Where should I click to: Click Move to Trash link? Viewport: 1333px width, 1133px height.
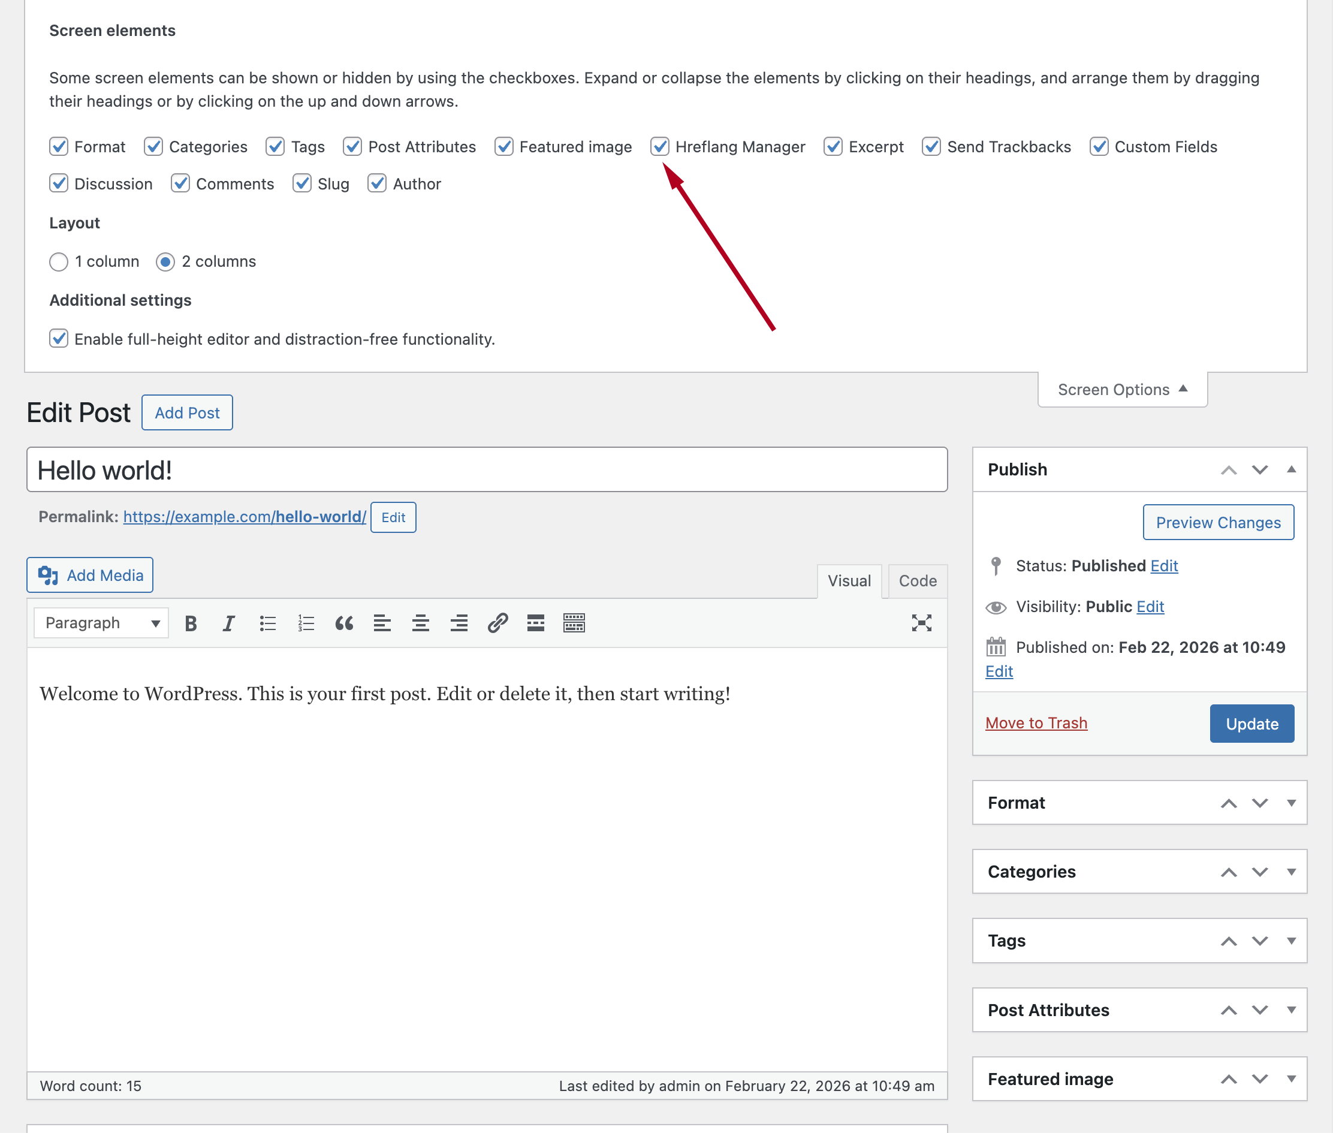click(x=1036, y=722)
